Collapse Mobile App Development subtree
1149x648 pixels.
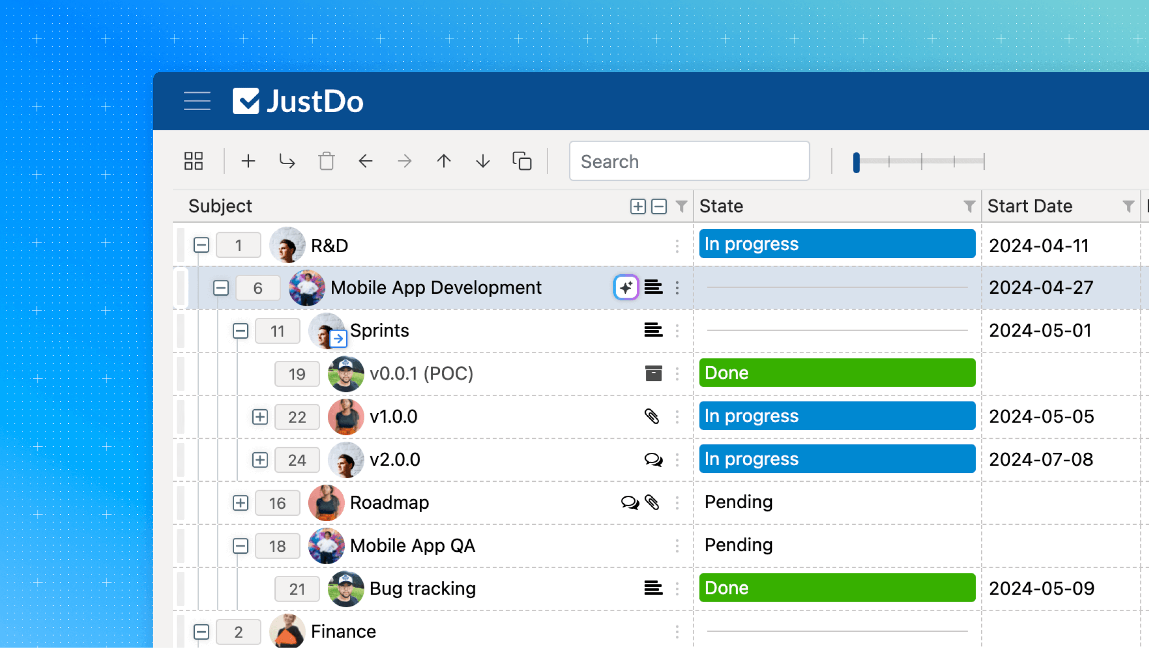pos(221,288)
